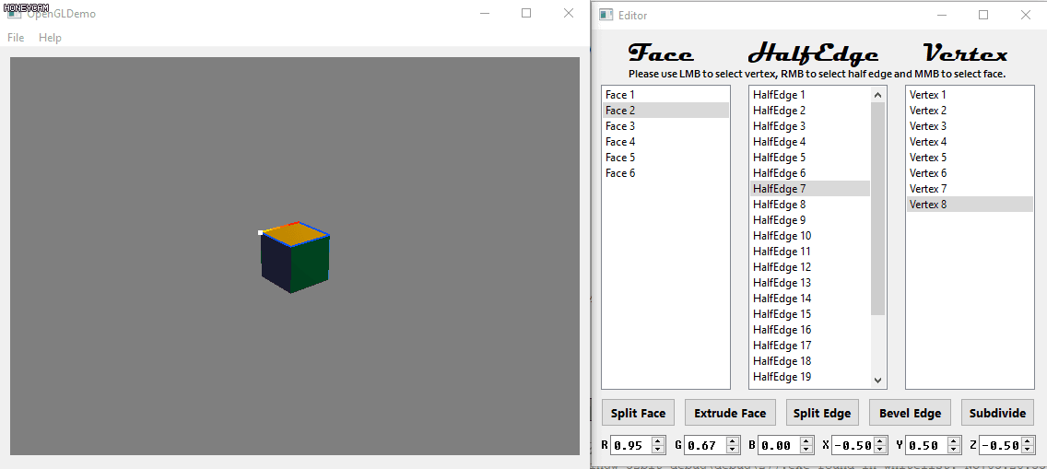Increase the R value with up arrow

click(658, 441)
